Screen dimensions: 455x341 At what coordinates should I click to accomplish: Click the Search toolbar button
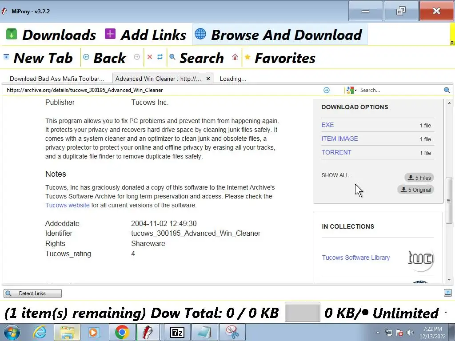click(x=197, y=58)
